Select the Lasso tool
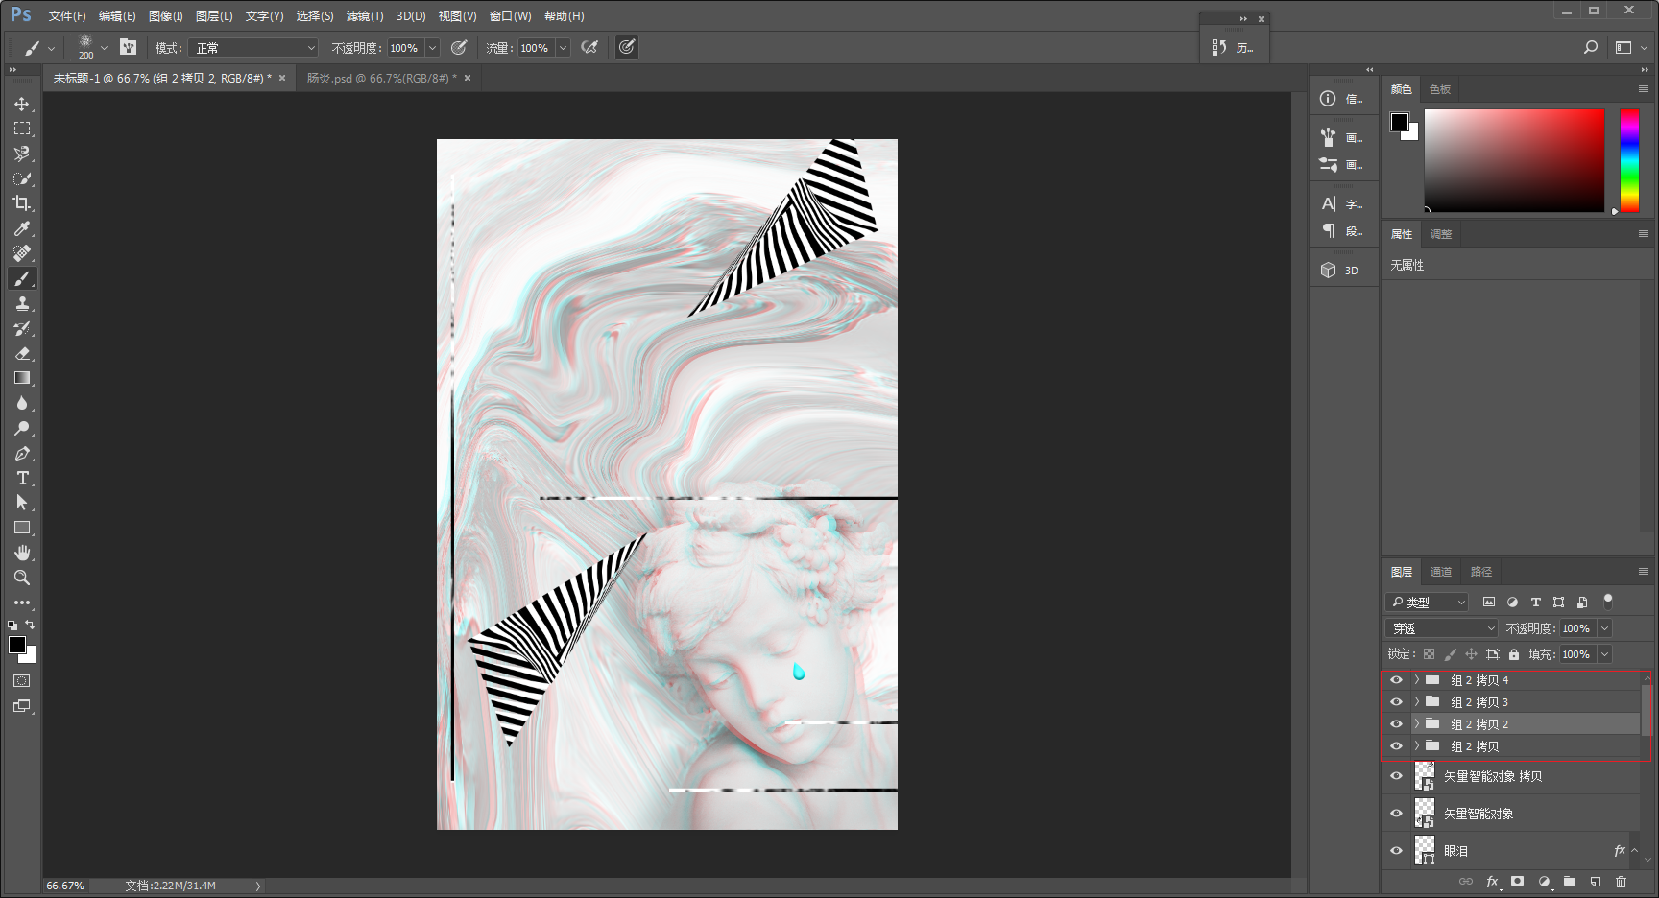 22,154
